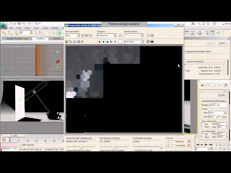Click the Clear image X icon

click(x=82, y=42)
